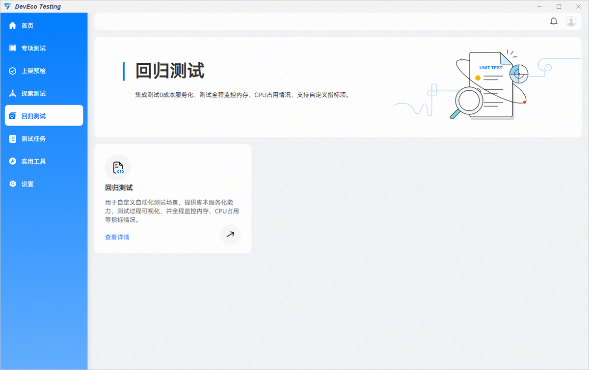This screenshot has height=370, width=589.
Task: Click the 回归测试 sidebar icon
Action: point(13,116)
